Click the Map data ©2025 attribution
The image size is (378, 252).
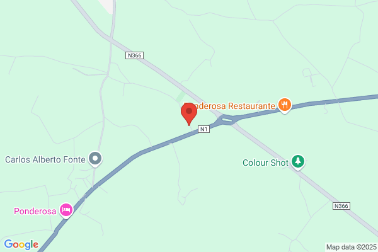click(x=352, y=247)
